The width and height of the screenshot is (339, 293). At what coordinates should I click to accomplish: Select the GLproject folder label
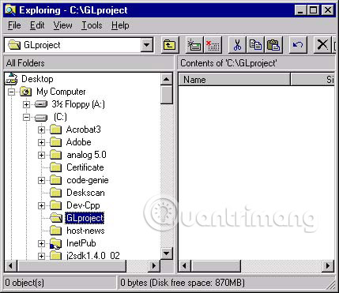(85, 218)
